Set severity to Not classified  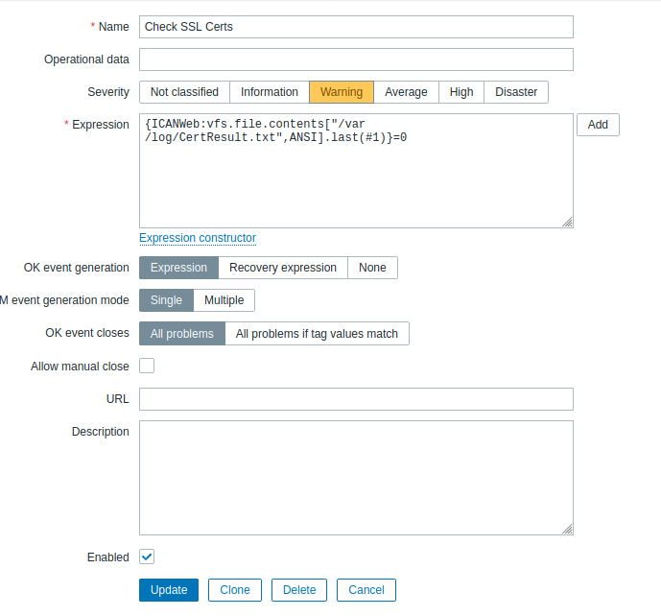point(184,92)
